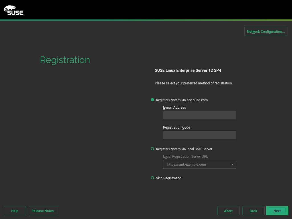Click the SUSE chameleon logo

click(x=14, y=10)
